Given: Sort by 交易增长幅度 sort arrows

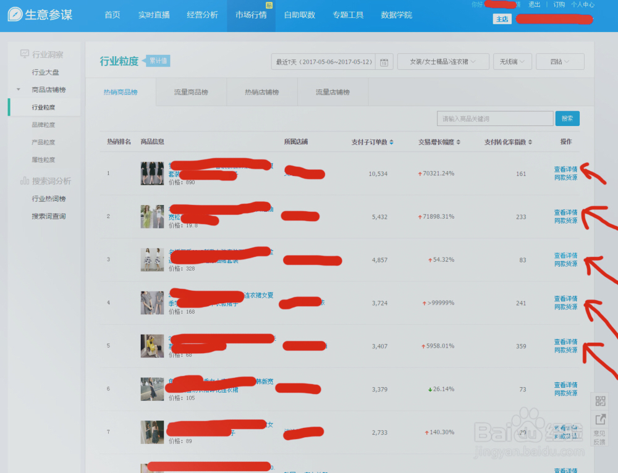Looking at the screenshot, I should coord(459,142).
